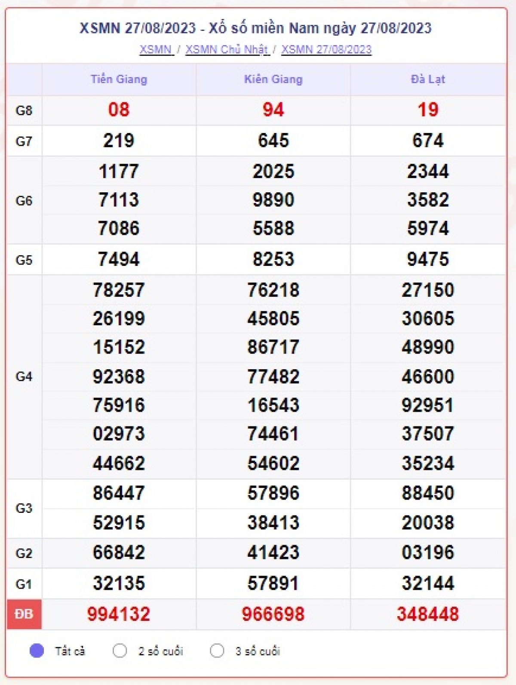Click G6 number 2344
This screenshot has width=516, height=685.
[x=428, y=171]
